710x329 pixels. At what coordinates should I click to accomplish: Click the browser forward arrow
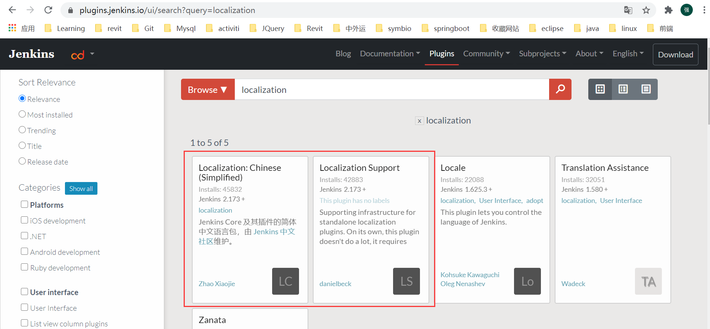tap(30, 10)
